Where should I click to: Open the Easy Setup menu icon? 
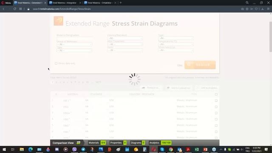(x=268, y=9)
